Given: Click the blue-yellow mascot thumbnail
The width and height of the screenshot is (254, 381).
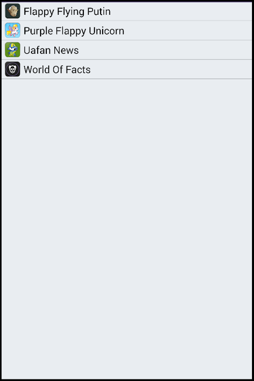Looking at the screenshot, I should coord(13,50).
